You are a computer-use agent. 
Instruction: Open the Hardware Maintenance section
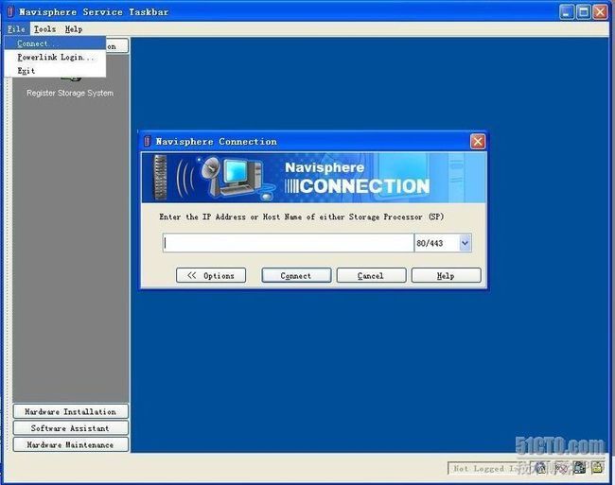coord(71,444)
